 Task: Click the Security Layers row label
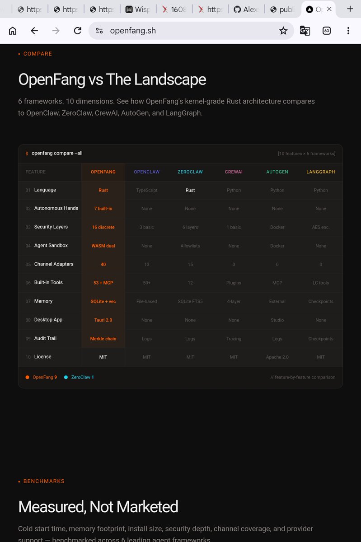51,227
